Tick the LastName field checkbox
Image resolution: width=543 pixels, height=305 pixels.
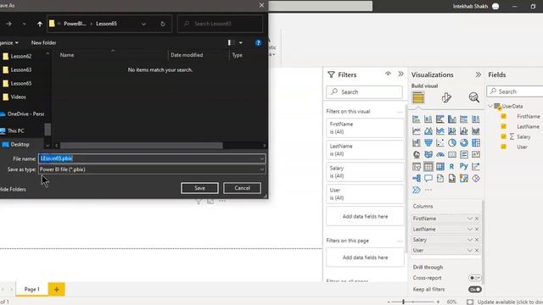pos(503,126)
